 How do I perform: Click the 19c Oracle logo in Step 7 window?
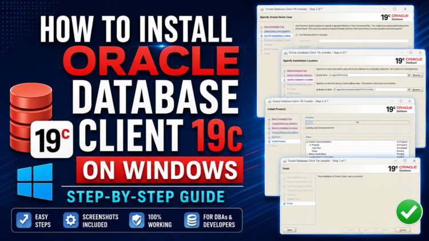(x=403, y=168)
